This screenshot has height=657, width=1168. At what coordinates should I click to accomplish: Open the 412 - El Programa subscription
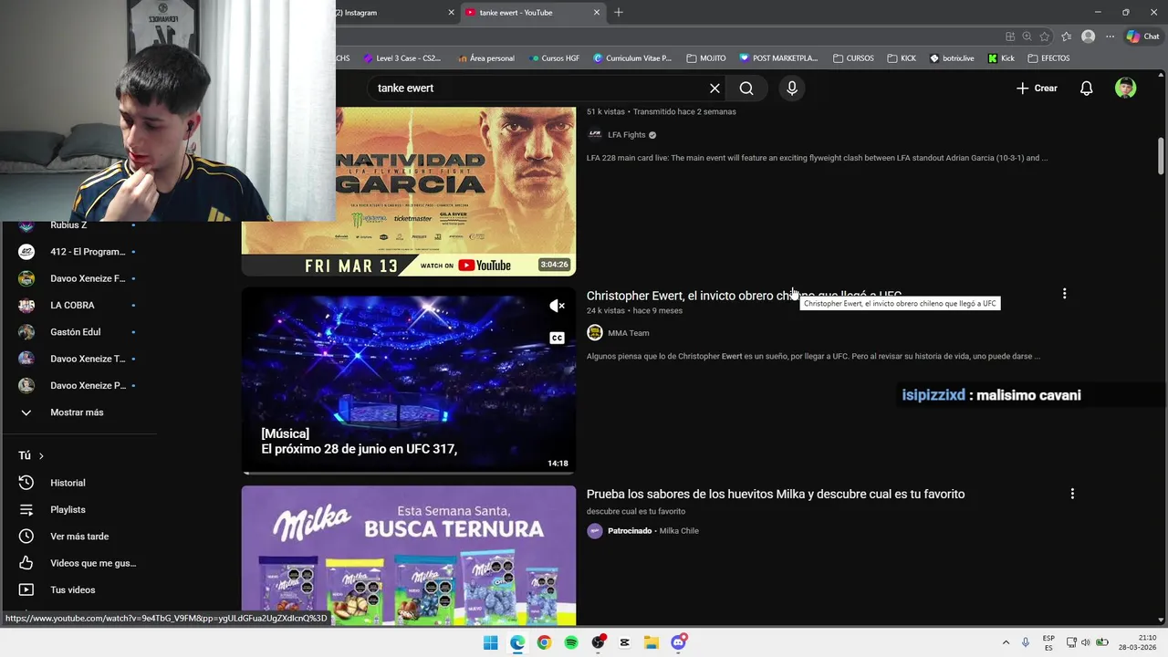88,252
